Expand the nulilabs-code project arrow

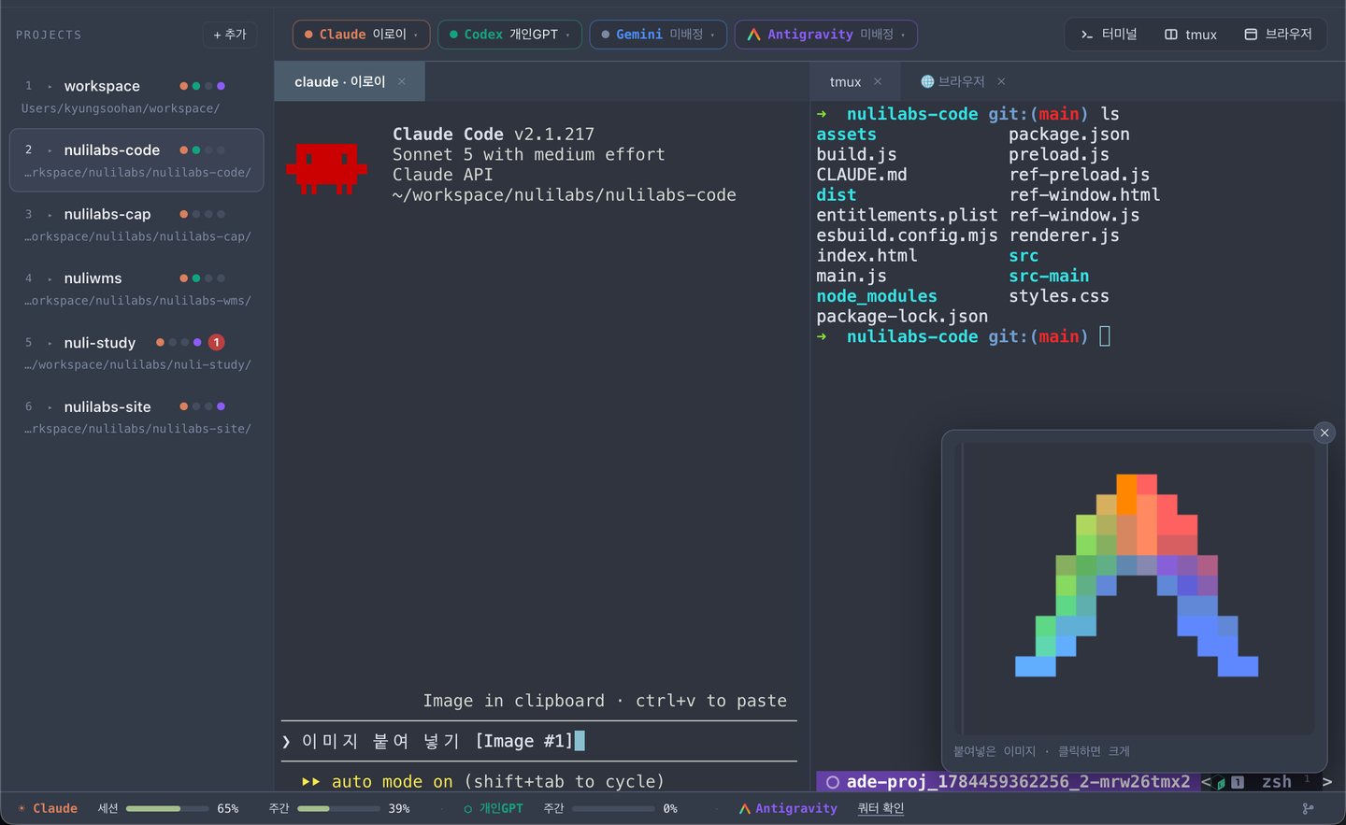point(50,150)
